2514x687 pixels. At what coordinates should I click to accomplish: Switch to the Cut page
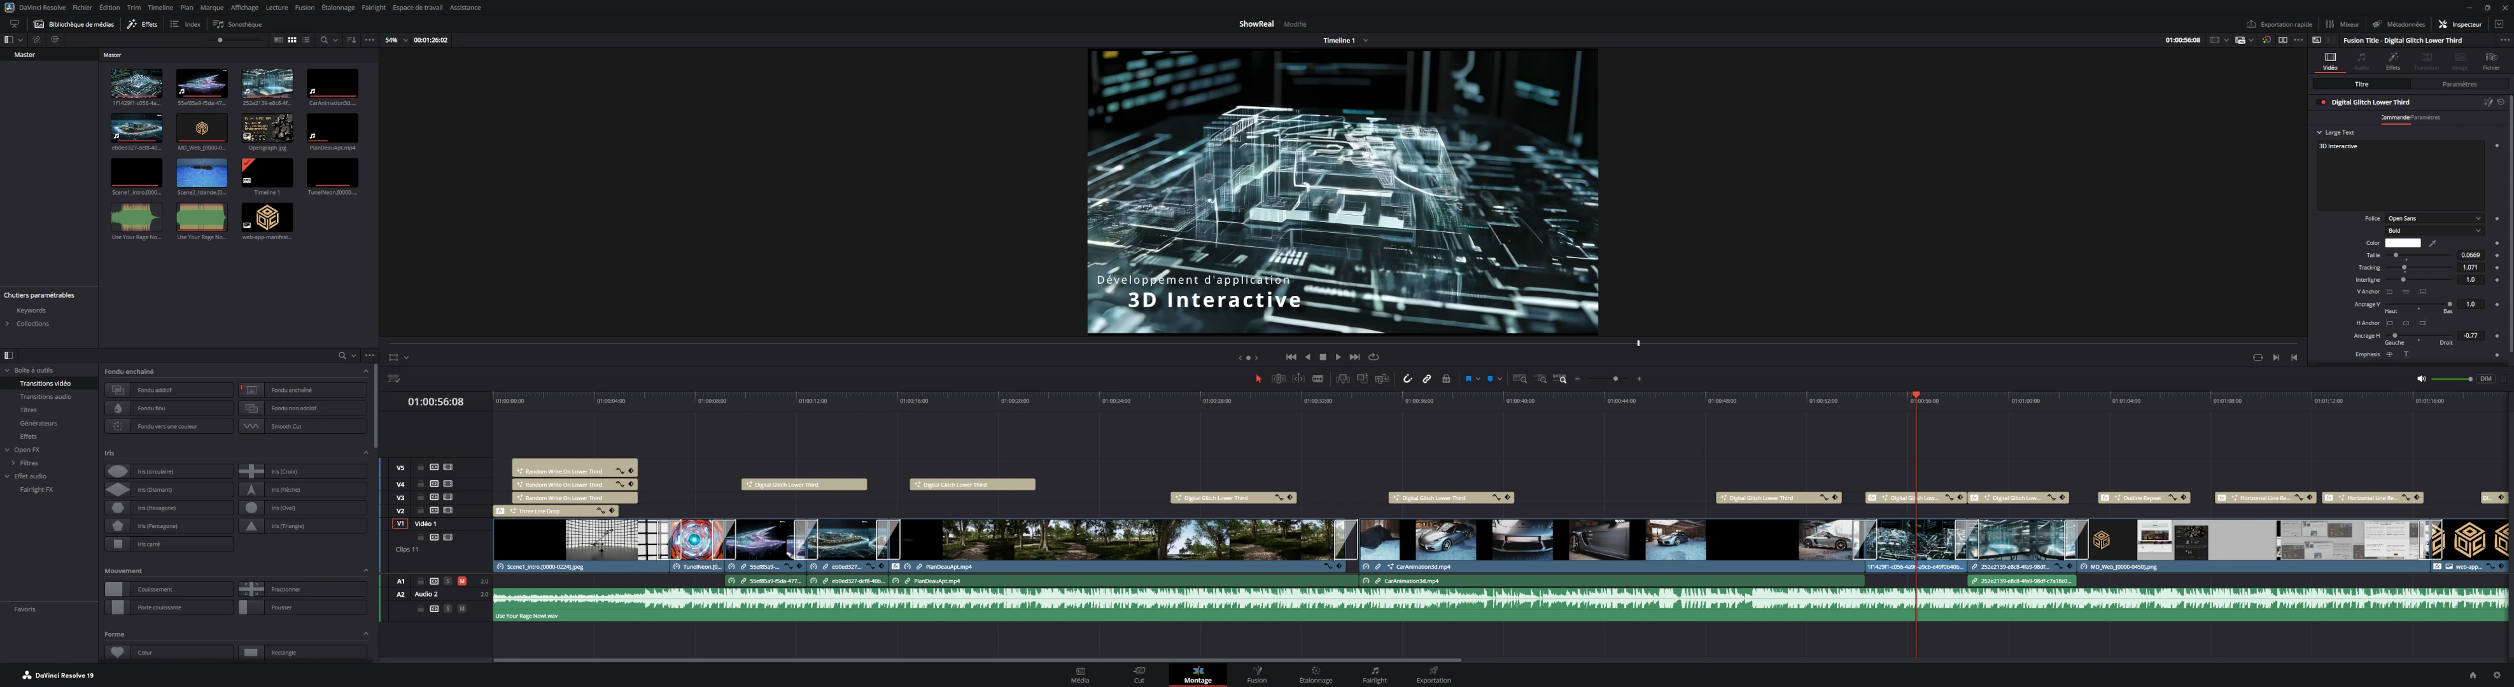click(1139, 674)
